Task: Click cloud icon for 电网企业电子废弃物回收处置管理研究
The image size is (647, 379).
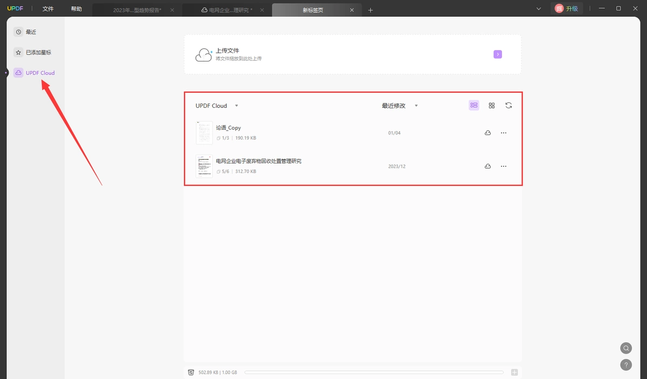Action: coord(488,167)
